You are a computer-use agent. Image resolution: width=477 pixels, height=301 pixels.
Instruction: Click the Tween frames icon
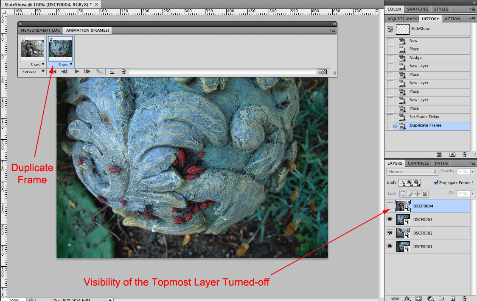coord(99,72)
